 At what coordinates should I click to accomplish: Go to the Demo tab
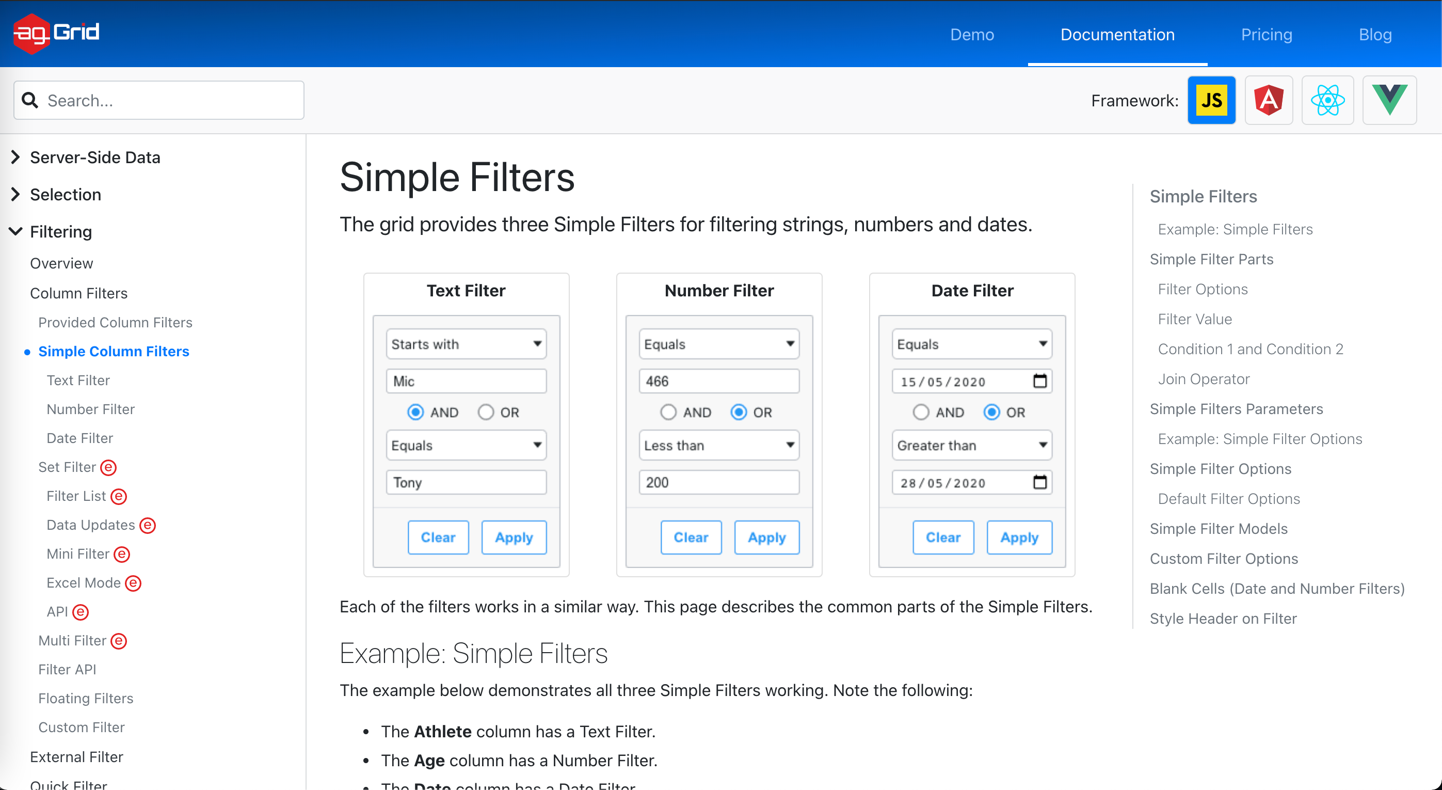point(972,35)
